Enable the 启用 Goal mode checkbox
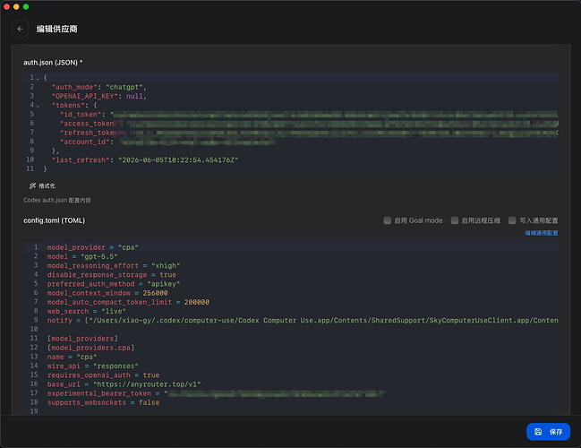Screen dimensions: 581x448 pos(388,220)
